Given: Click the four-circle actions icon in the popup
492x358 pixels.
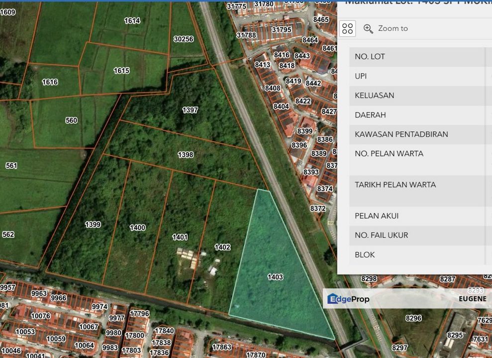Looking at the screenshot, I should 348,28.
